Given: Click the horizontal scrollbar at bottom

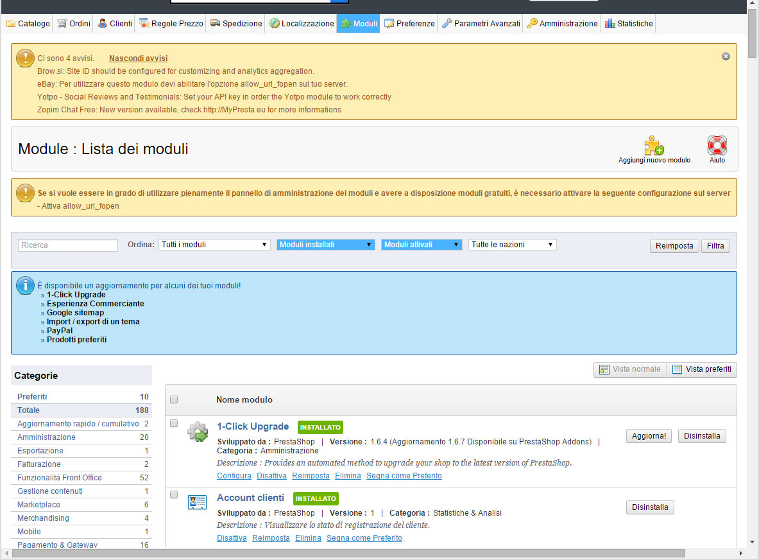Looking at the screenshot, I should [348, 553].
